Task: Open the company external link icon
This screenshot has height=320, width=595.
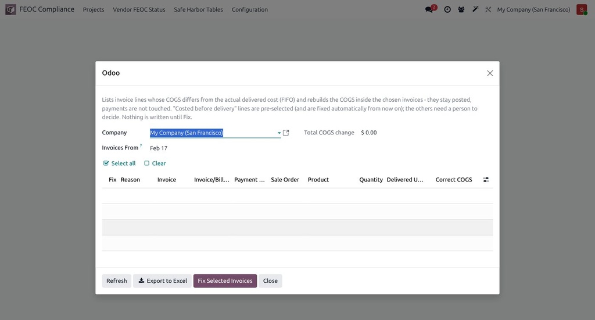Action: pyautogui.click(x=286, y=133)
